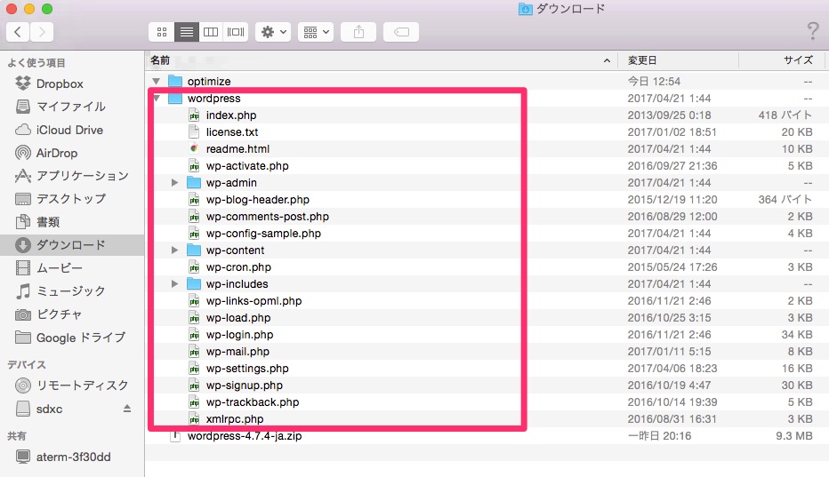Select the xmlrpc.php file
Viewport: 829px width, 477px height.
tap(235, 419)
